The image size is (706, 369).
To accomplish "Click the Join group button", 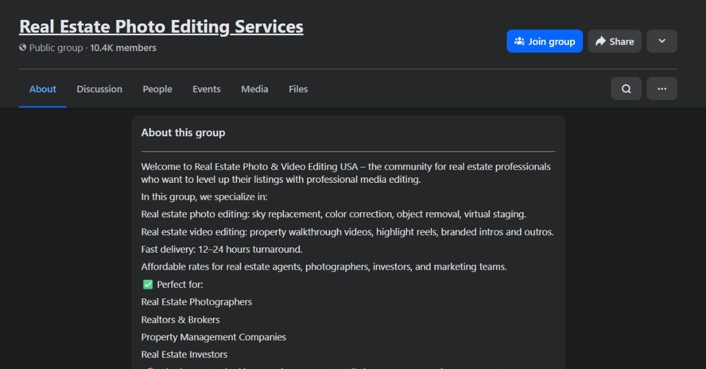I will (x=544, y=41).
